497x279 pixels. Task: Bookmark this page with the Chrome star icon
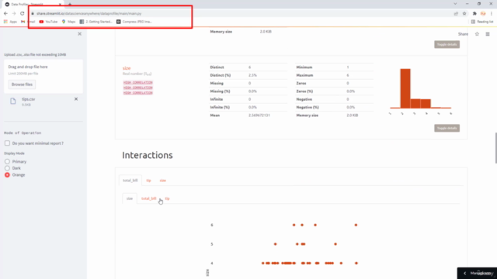tap(464, 14)
